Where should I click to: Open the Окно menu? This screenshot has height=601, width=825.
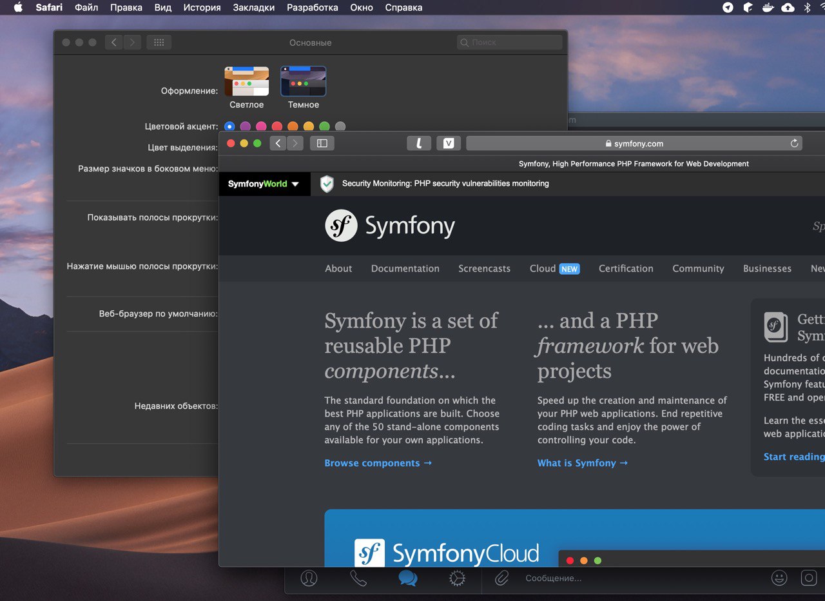point(362,8)
